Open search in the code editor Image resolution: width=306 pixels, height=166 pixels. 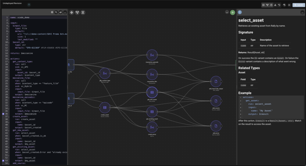click(56, 12)
